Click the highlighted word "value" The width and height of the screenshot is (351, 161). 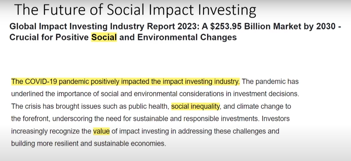101,131
